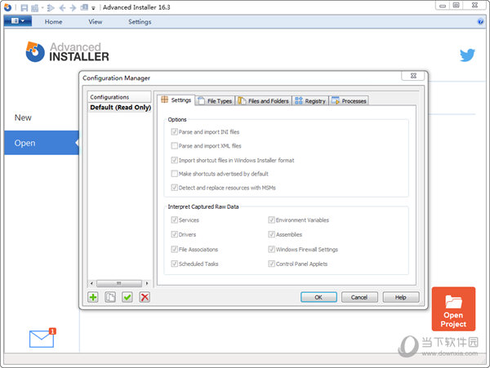Click the Twitter bird icon

point(467,55)
